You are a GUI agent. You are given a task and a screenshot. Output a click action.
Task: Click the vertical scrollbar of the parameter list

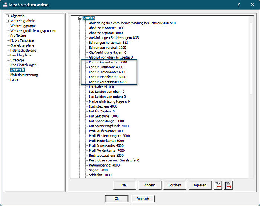[x=251, y=56]
